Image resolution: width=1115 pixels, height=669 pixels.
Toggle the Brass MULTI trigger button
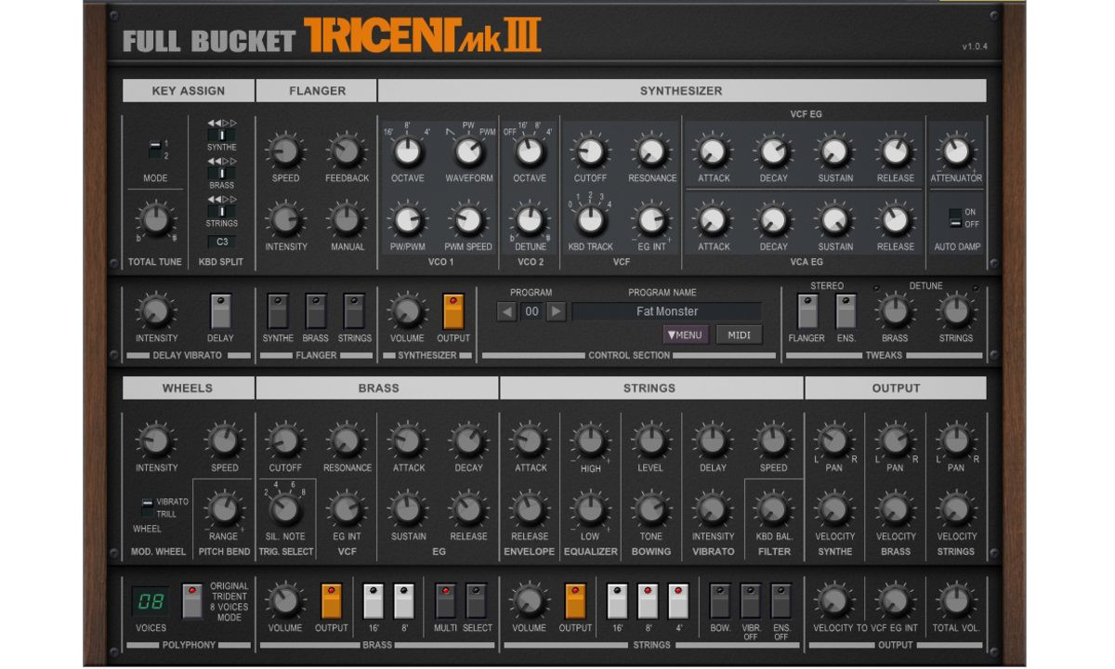click(x=446, y=601)
